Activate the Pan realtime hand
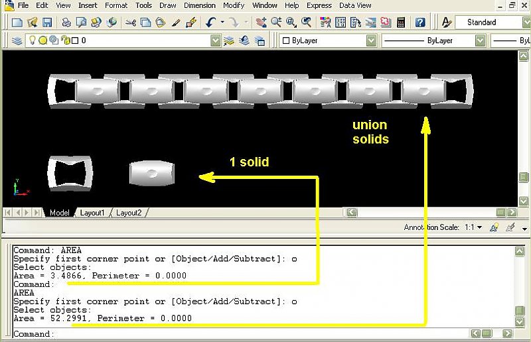Image resolution: width=531 pixels, height=342 pixels. tap(261, 23)
